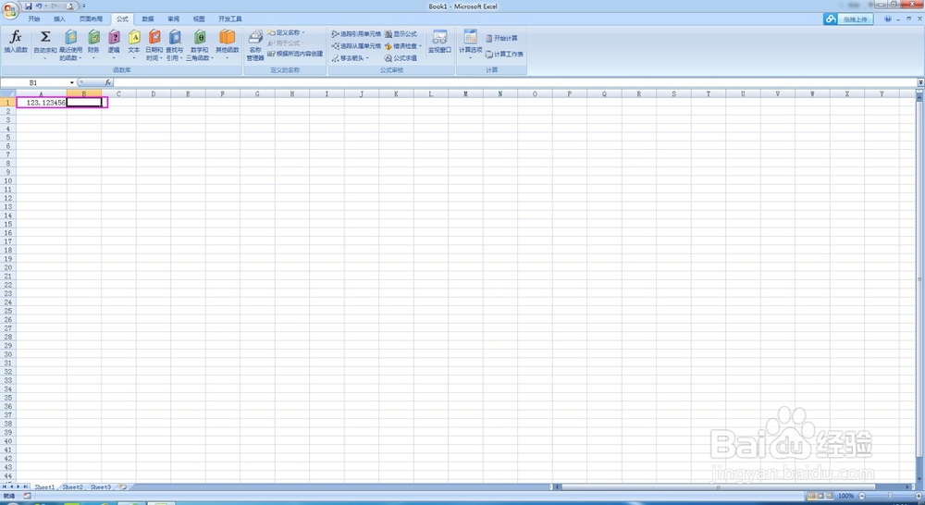This screenshot has width=925, height=505.
Task: Switch to the Developer (开发工具) tab
Action: tap(230, 18)
